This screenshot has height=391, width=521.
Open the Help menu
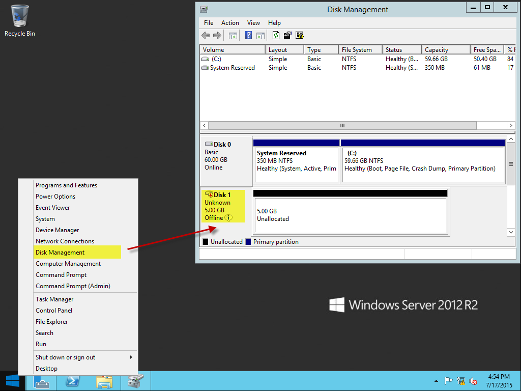point(274,22)
